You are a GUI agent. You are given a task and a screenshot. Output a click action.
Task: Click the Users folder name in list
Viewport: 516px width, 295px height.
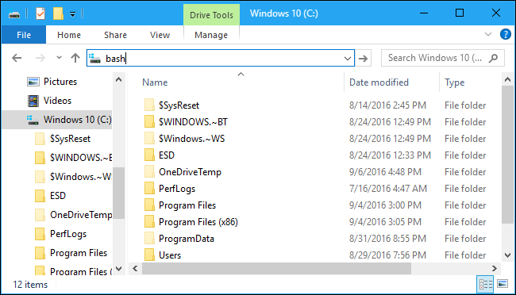[x=170, y=255]
